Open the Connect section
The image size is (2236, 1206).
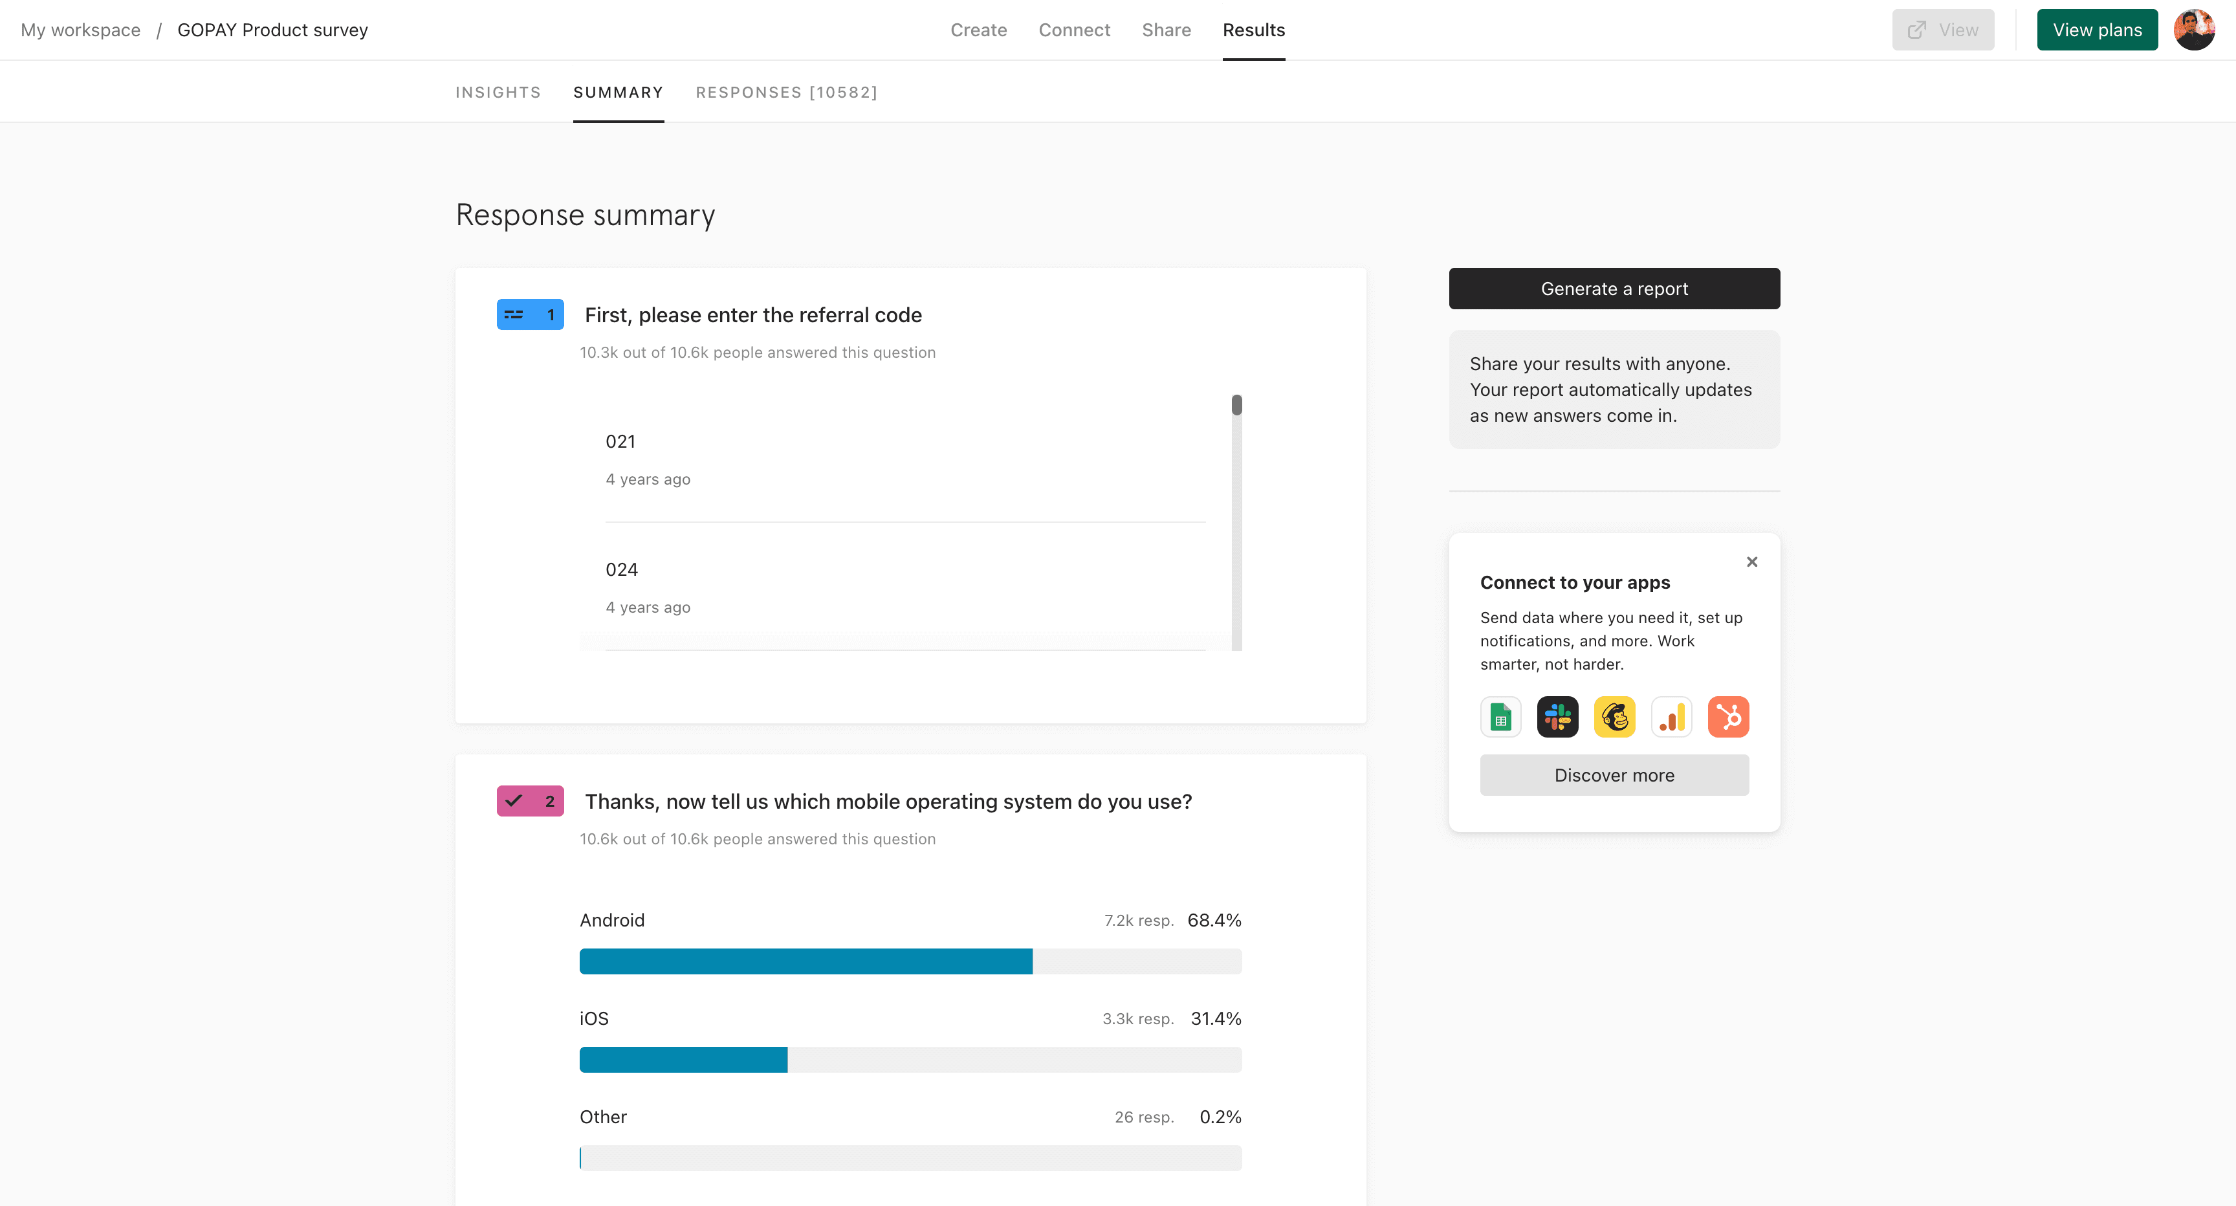point(1074,30)
